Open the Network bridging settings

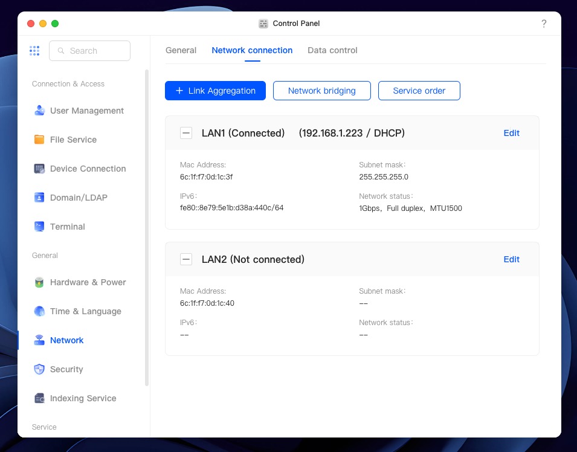322,91
